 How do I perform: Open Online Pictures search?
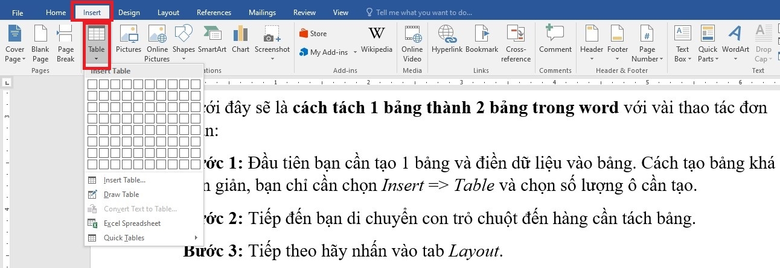[x=157, y=43]
